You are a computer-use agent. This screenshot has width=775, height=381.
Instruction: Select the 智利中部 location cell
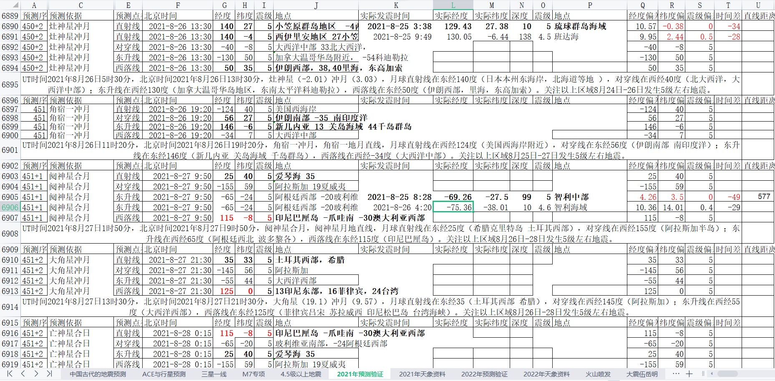coord(590,197)
